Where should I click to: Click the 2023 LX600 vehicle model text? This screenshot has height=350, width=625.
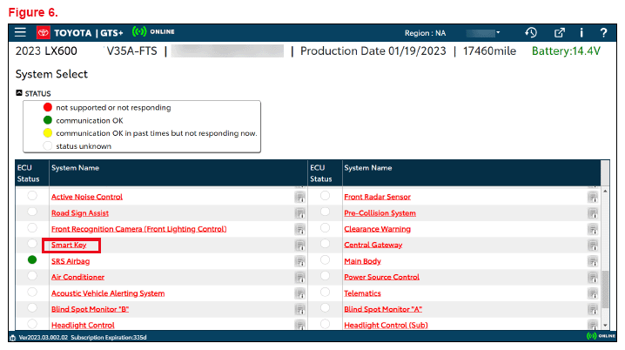click(x=46, y=51)
